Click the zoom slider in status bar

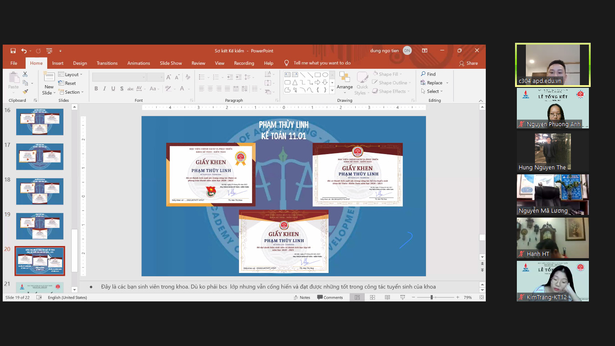tap(431, 297)
